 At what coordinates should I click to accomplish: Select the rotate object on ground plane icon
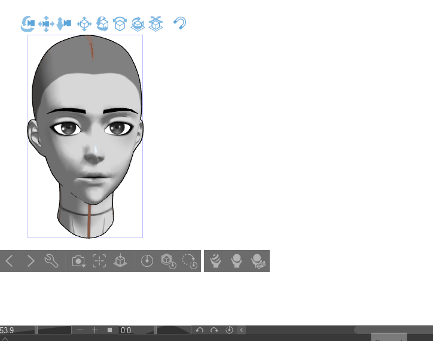coord(138,24)
